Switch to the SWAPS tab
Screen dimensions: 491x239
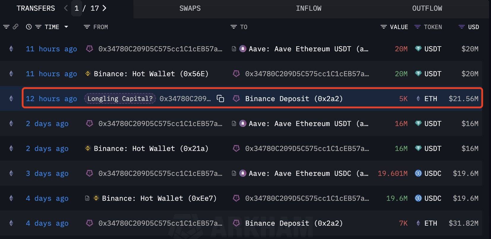[190, 8]
